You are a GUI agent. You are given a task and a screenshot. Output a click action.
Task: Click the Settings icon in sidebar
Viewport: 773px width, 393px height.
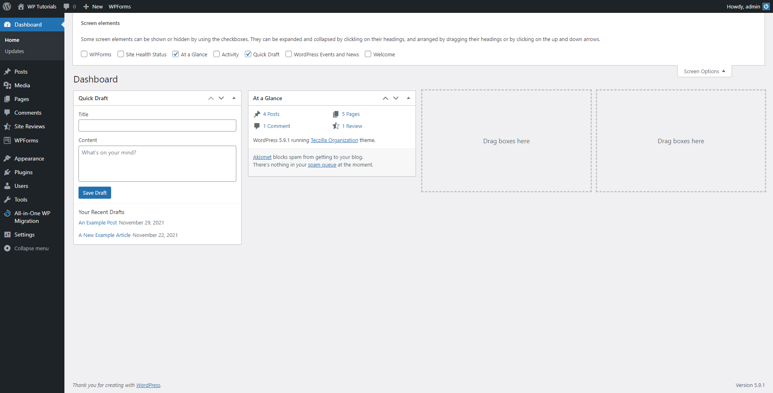click(x=7, y=235)
